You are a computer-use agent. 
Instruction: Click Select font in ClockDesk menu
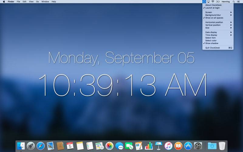(210, 38)
